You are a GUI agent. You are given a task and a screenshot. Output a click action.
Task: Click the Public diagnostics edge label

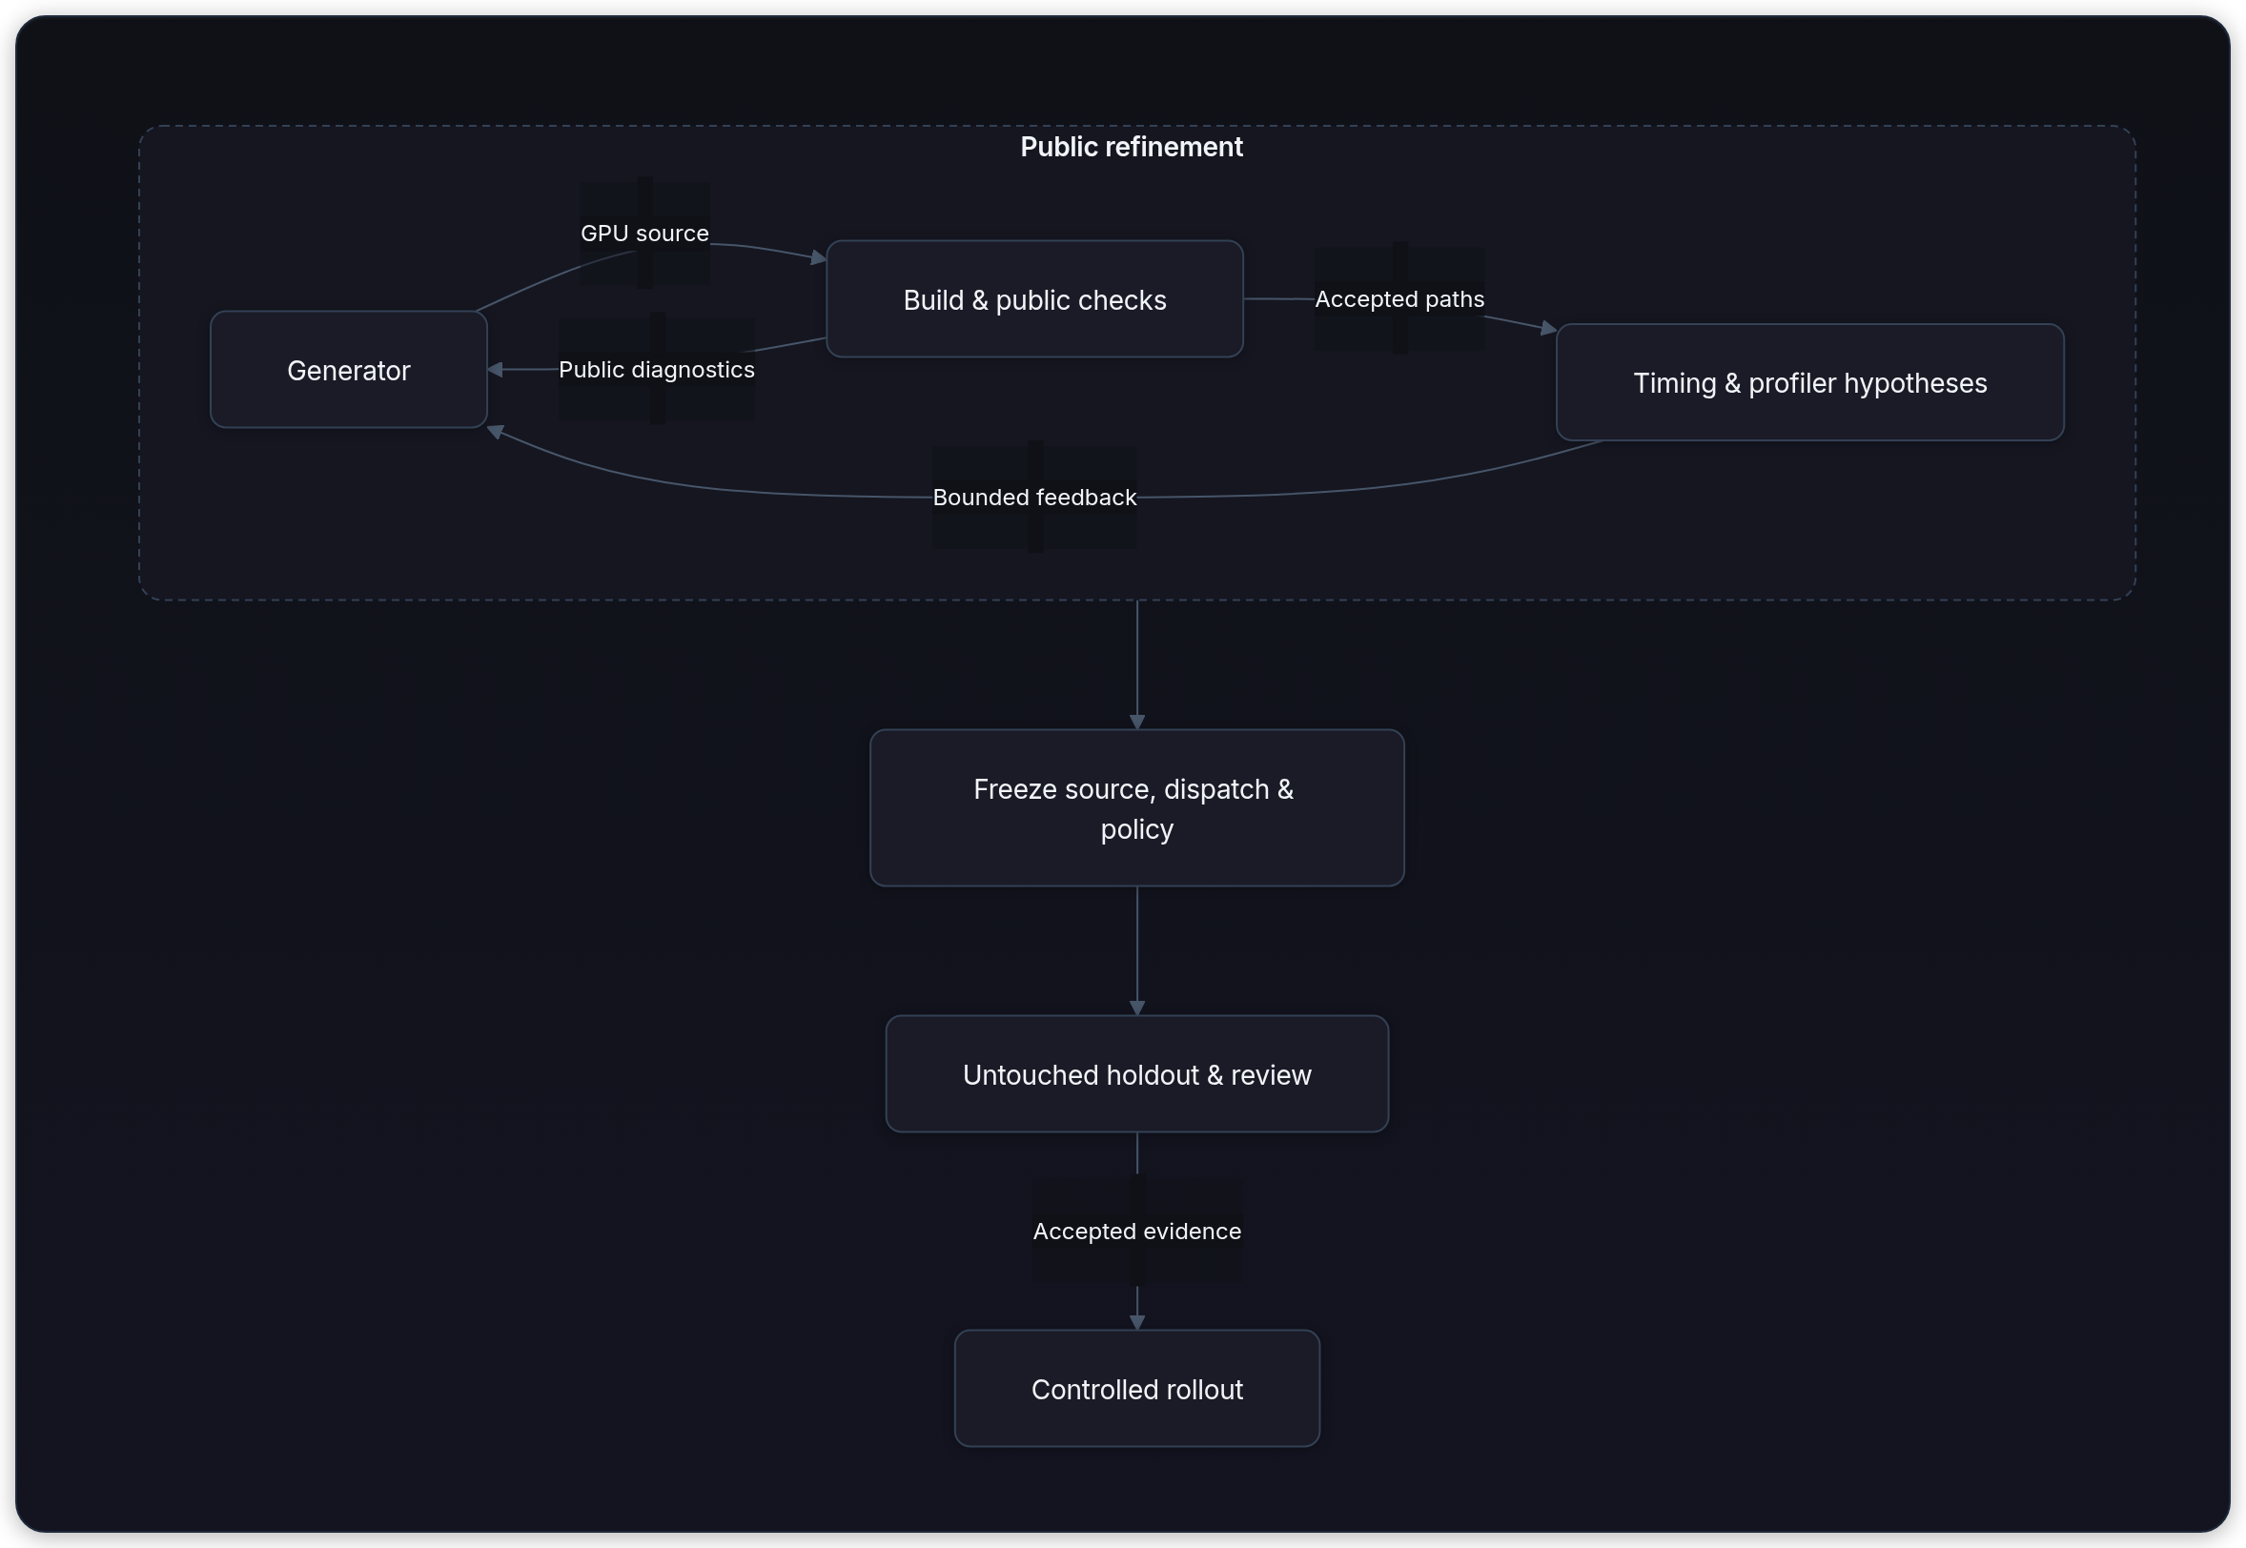point(657,370)
